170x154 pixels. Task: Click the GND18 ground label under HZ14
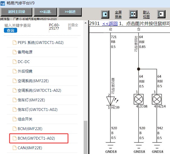click(157, 151)
